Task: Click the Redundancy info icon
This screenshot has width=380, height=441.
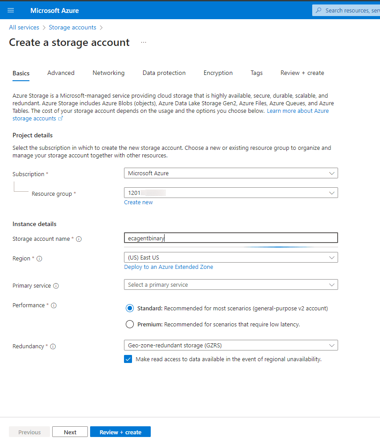Action: 53,346
